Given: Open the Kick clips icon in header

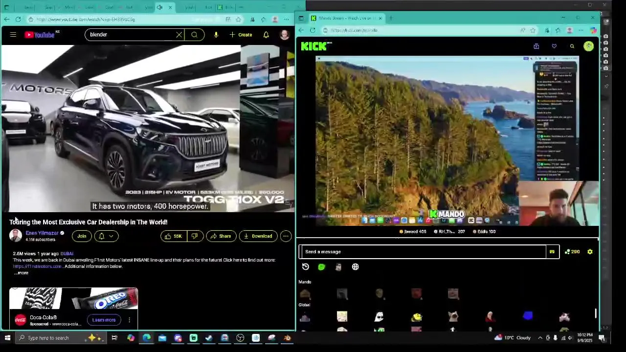Looking at the screenshot, I should click(537, 46).
